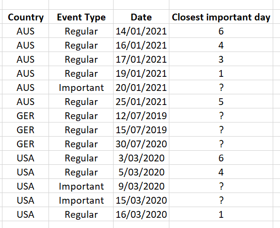Image resolution: width=280 pixels, height=228 pixels.
Task: Select the Closest important day header
Action: (221, 17)
